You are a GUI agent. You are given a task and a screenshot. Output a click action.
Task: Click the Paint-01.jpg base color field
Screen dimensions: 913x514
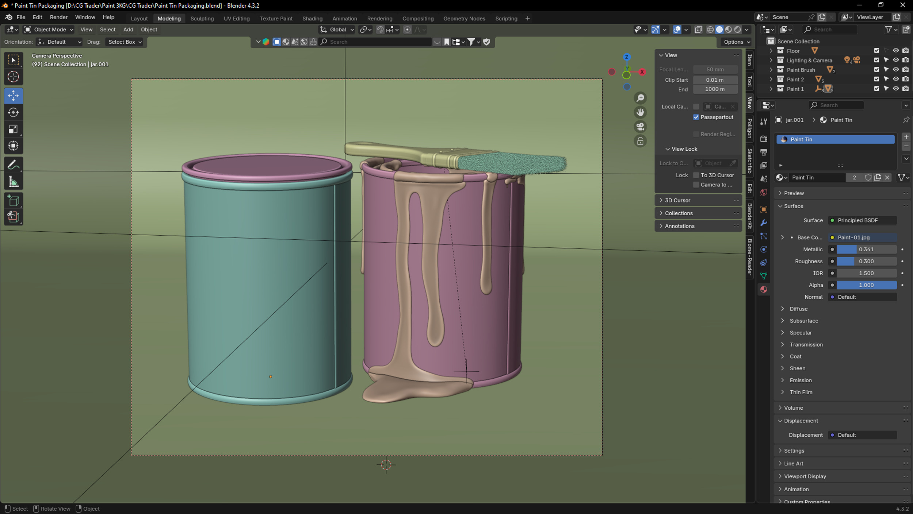862,237
